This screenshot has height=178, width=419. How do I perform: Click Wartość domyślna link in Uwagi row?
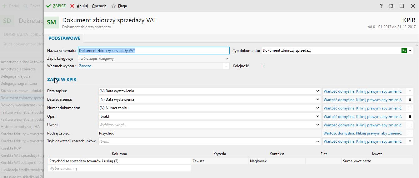pyautogui.click(x=362, y=125)
